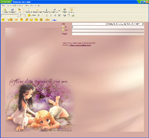
Task: Open the font name combo box
Action: coord(10,16)
